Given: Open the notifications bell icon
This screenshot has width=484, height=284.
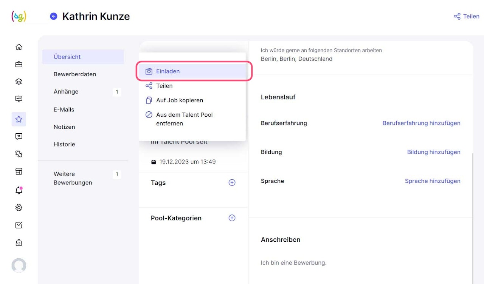Looking at the screenshot, I should [x=19, y=190].
